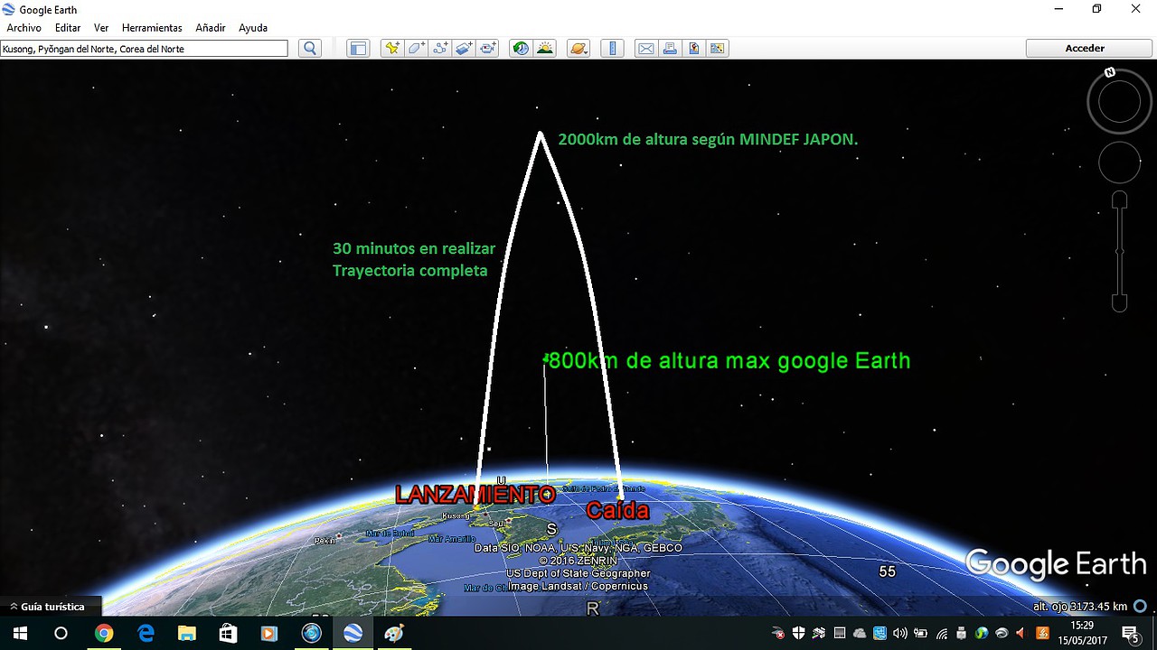
Task: Click the N on the compass ring
Action: 1110,72
